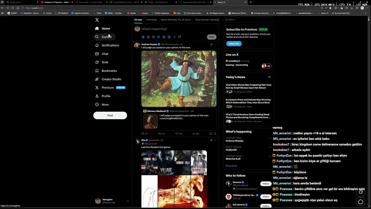The height and width of the screenshot is (209, 371).
Task: Click Grok icon on Elia's post
Action: pos(211,140)
